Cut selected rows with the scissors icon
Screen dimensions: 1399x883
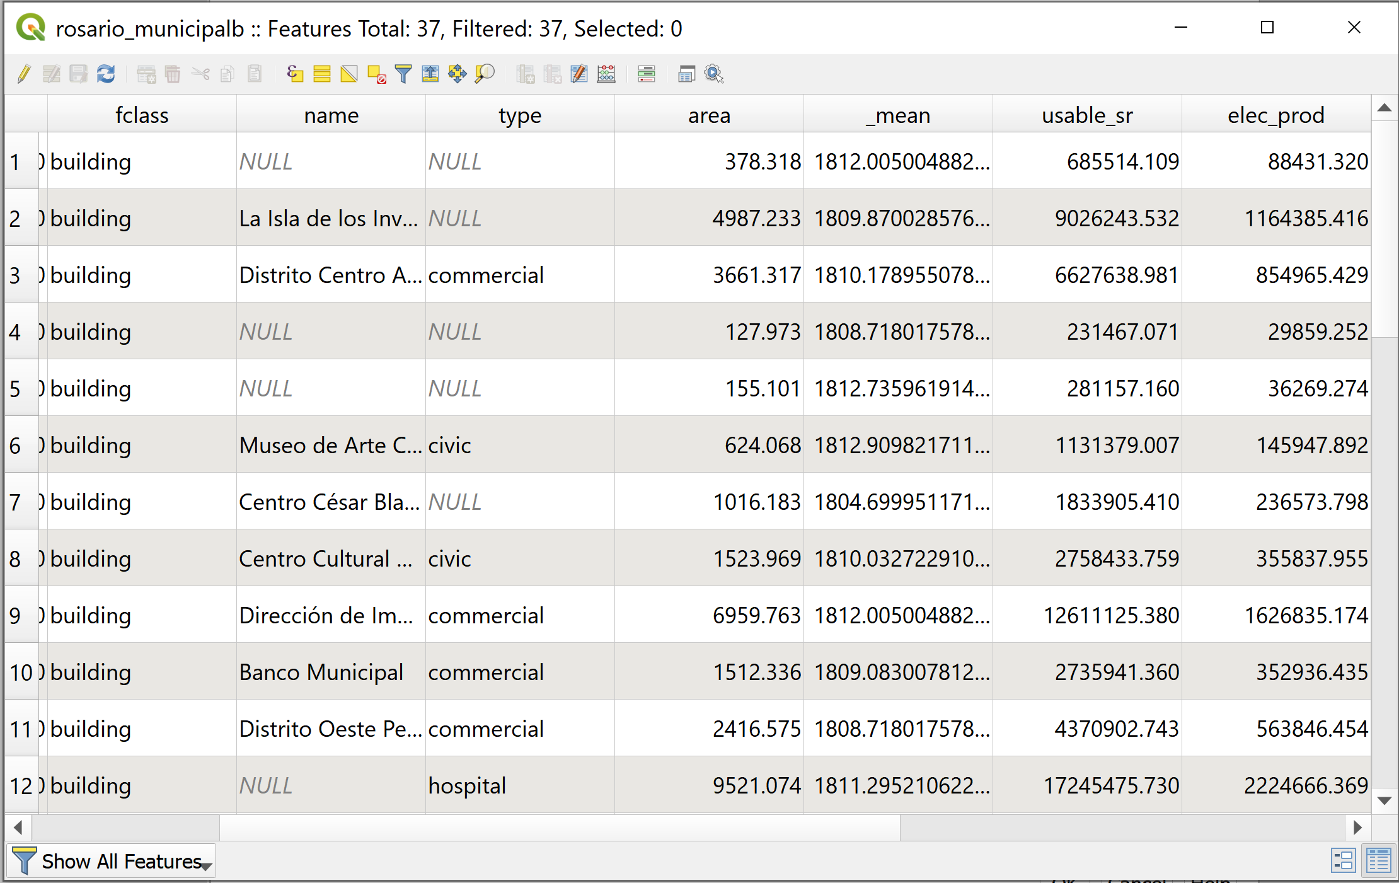[x=200, y=74]
